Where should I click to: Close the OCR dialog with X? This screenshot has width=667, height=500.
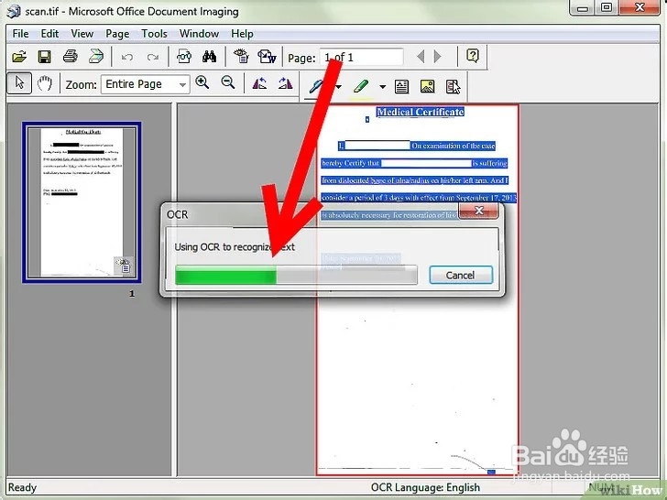pos(478,210)
